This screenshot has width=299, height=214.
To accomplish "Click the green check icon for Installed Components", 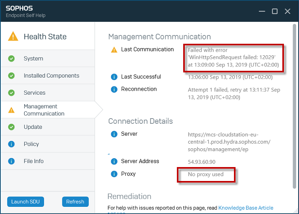I will click(11, 76).
